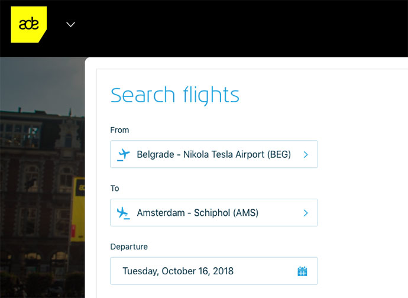Click the Tuesday, October 16, 2018 date
Viewport: 408px width, 298px height.
coord(178,271)
